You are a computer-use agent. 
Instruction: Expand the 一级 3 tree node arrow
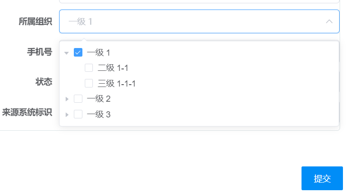67,114
